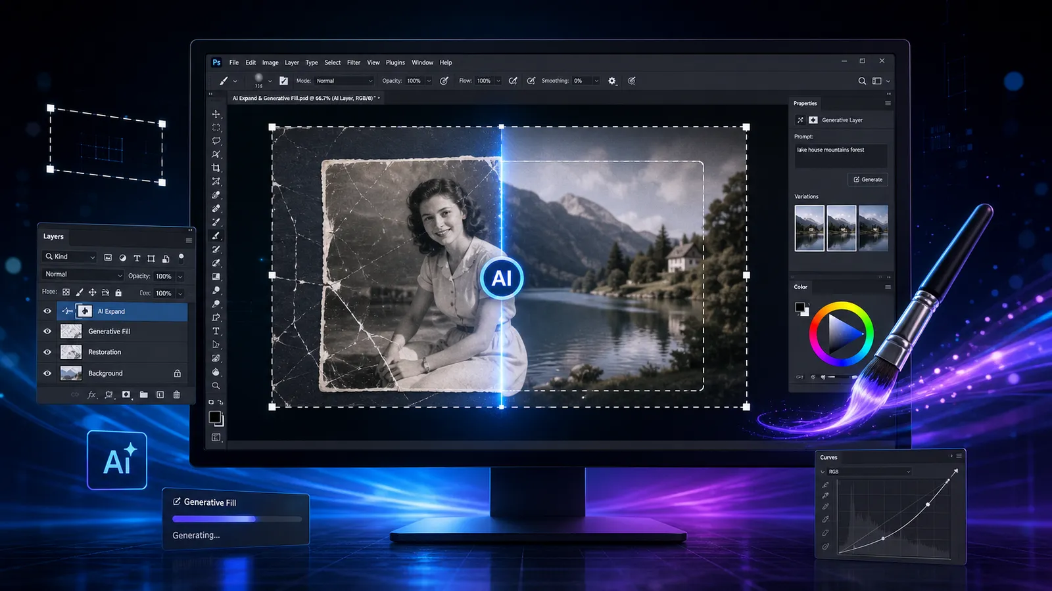Click the Generative Fill progress bar
This screenshot has width=1052, height=591.
point(237,519)
